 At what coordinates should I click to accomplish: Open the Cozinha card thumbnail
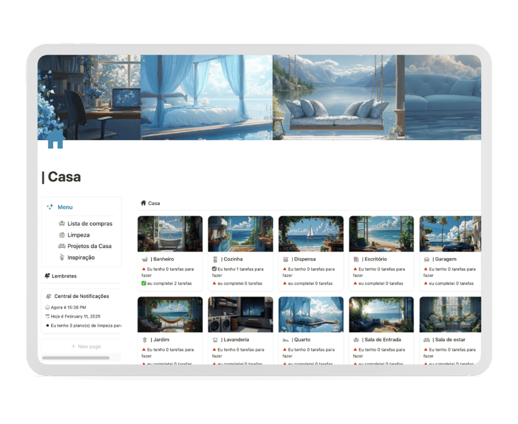241,234
